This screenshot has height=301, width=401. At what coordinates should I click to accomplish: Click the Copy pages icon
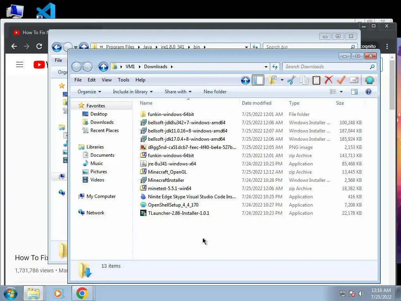coord(304,80)
